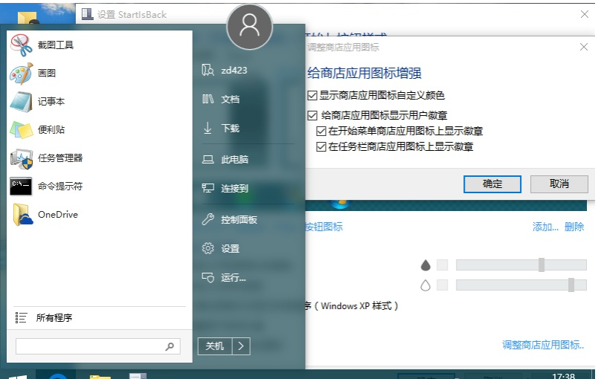Toggle checkbox beside the filled drop slider
Viewport: 604px width, 379px height.
click(442, 265)
